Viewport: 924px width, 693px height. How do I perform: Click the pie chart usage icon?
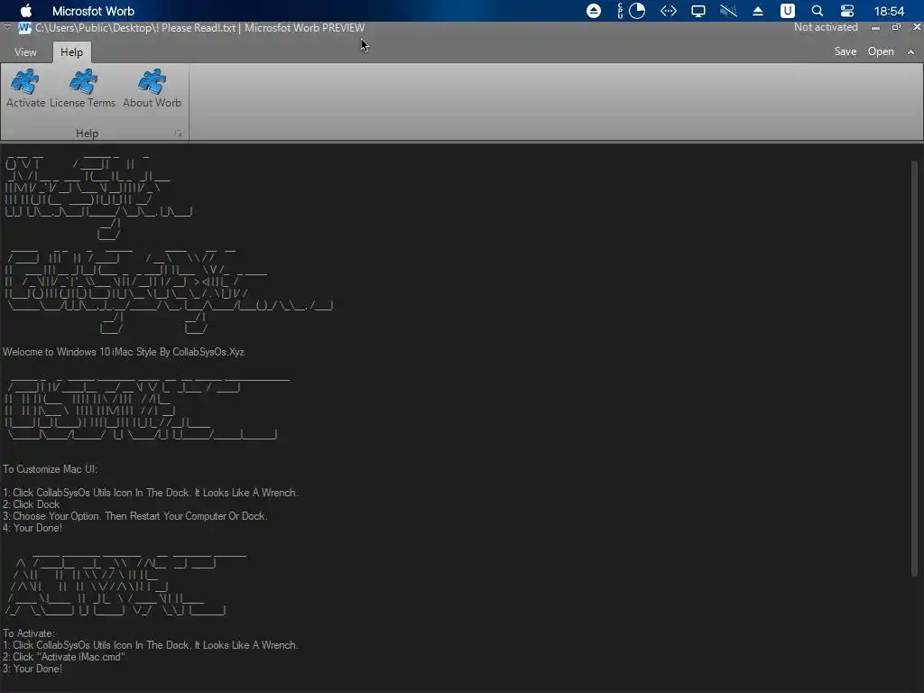[637, 11]
